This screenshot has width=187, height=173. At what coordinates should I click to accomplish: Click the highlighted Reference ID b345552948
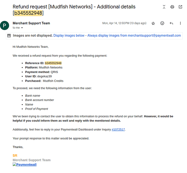coord(53,63)
